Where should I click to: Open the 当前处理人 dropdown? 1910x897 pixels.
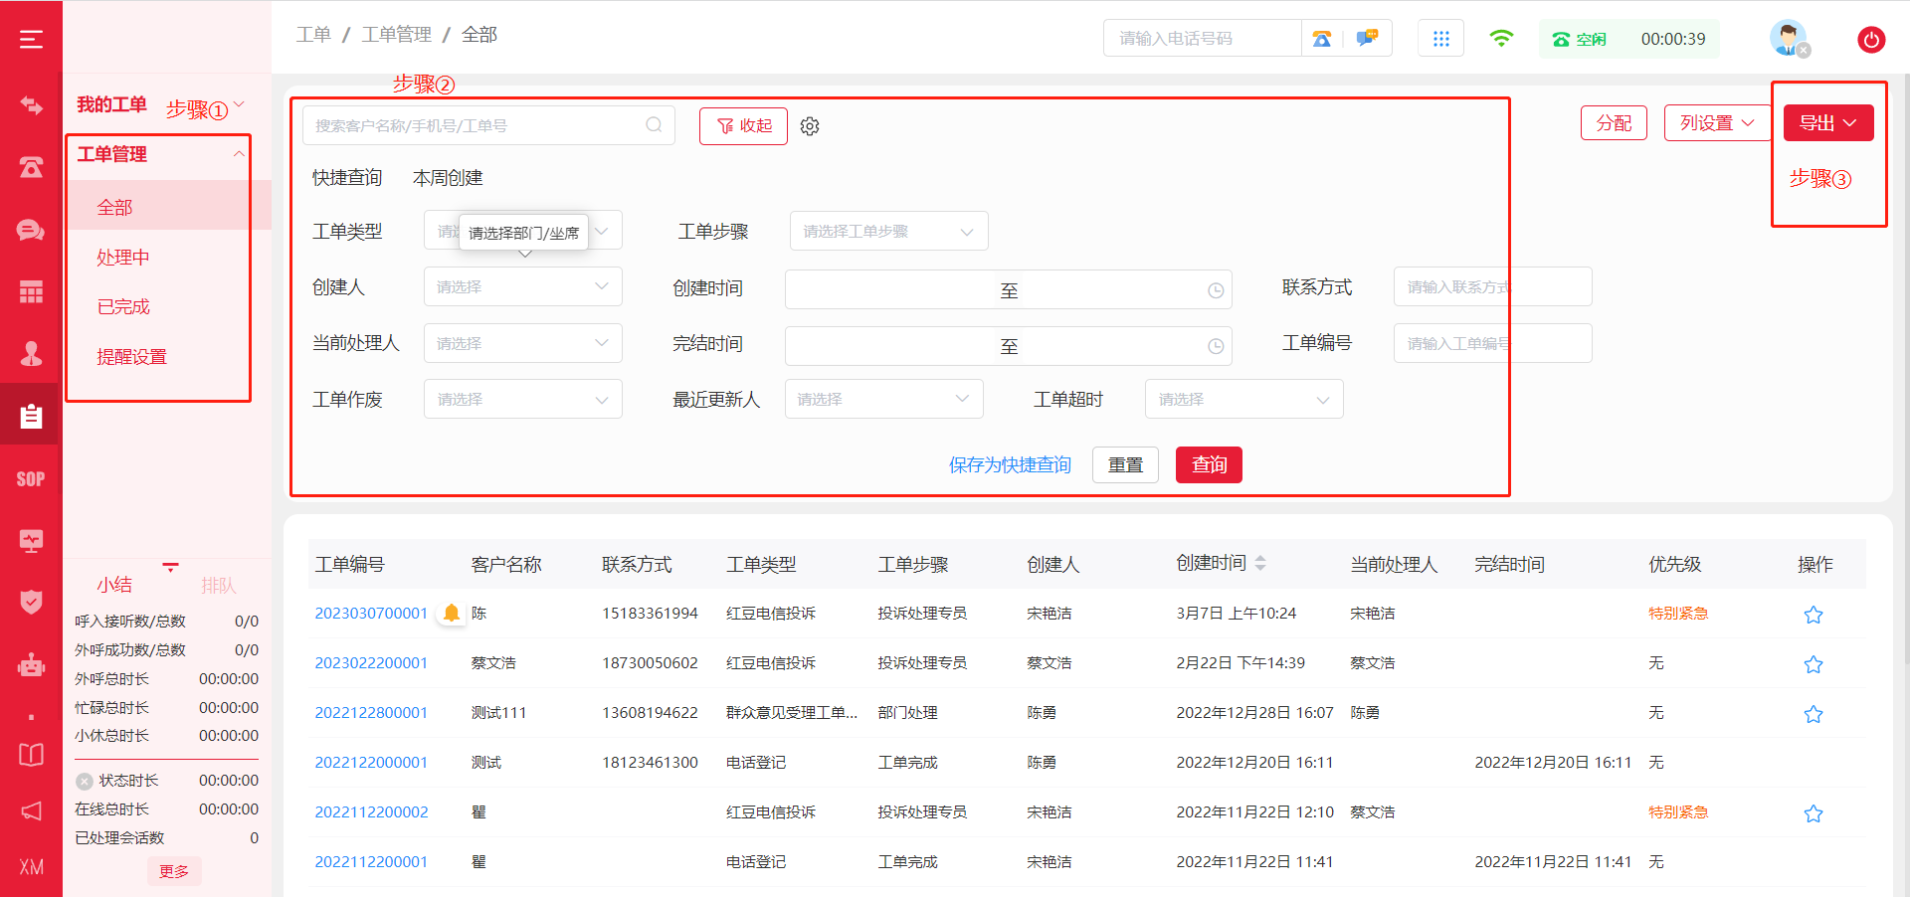click(523, 343)
